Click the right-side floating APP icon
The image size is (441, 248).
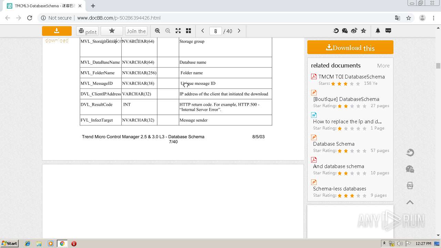(x=410, y=186)
